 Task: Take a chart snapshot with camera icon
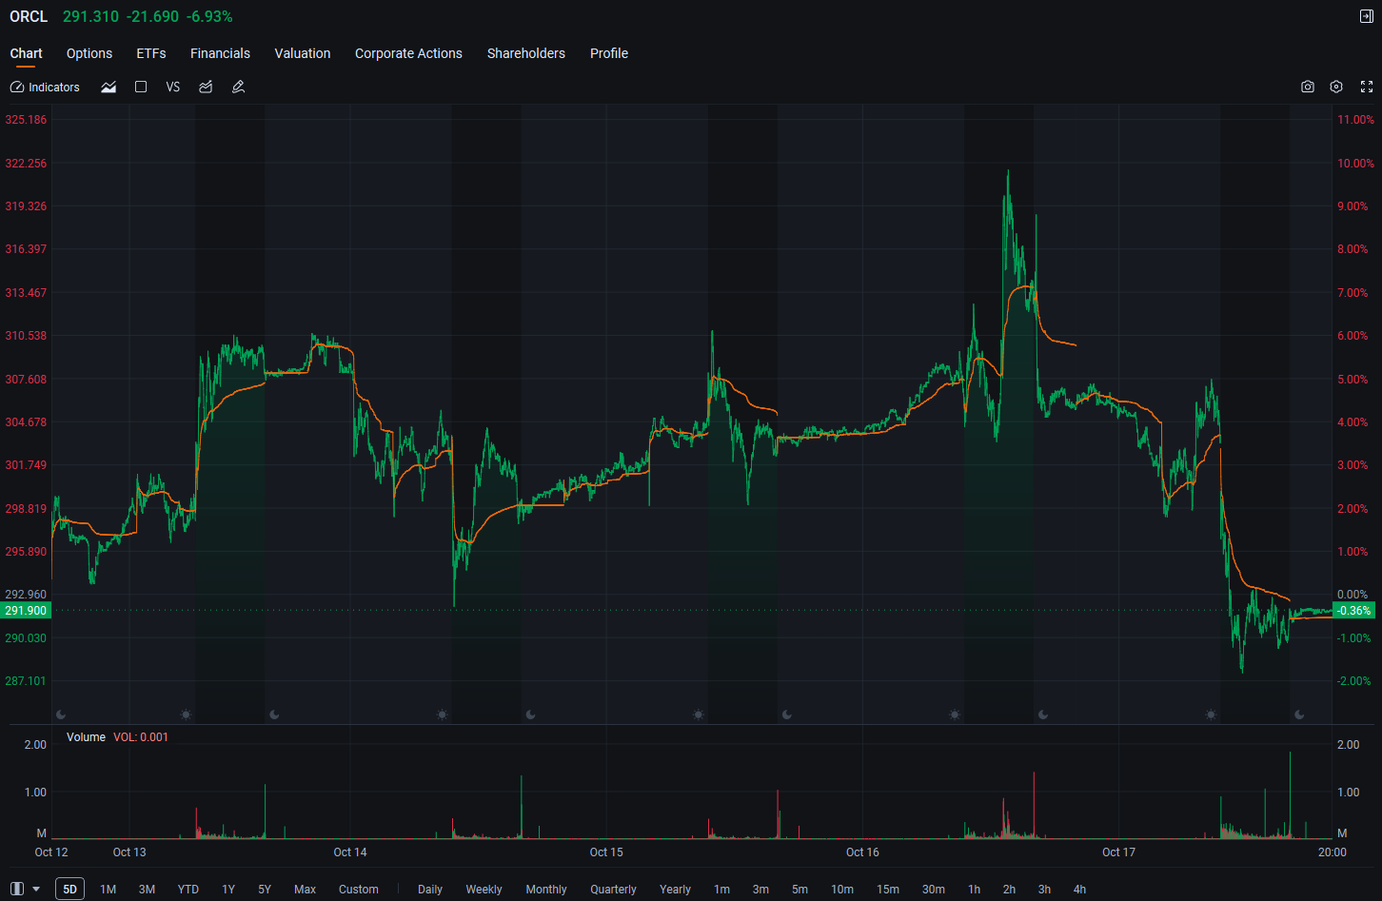[x=1308, y=87]
